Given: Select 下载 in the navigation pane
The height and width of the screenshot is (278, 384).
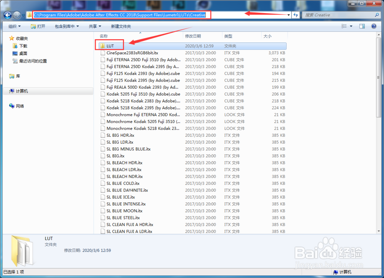Looking at the screenshot, I should pyautogui.click(x=20, y=46).
